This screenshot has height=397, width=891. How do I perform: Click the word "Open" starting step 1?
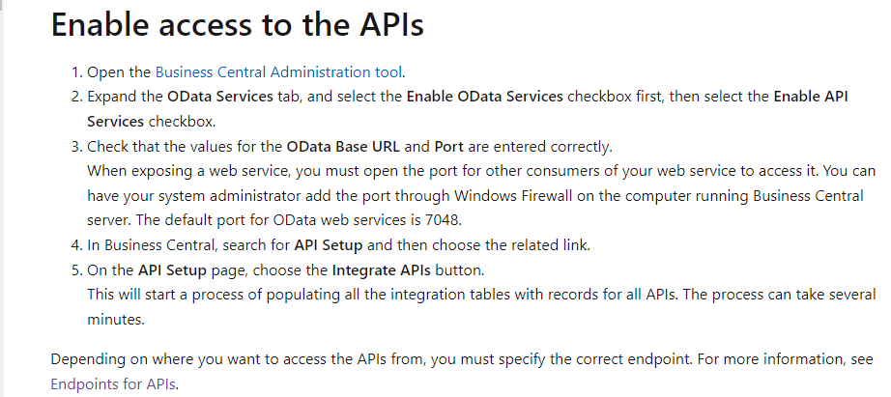104,71
